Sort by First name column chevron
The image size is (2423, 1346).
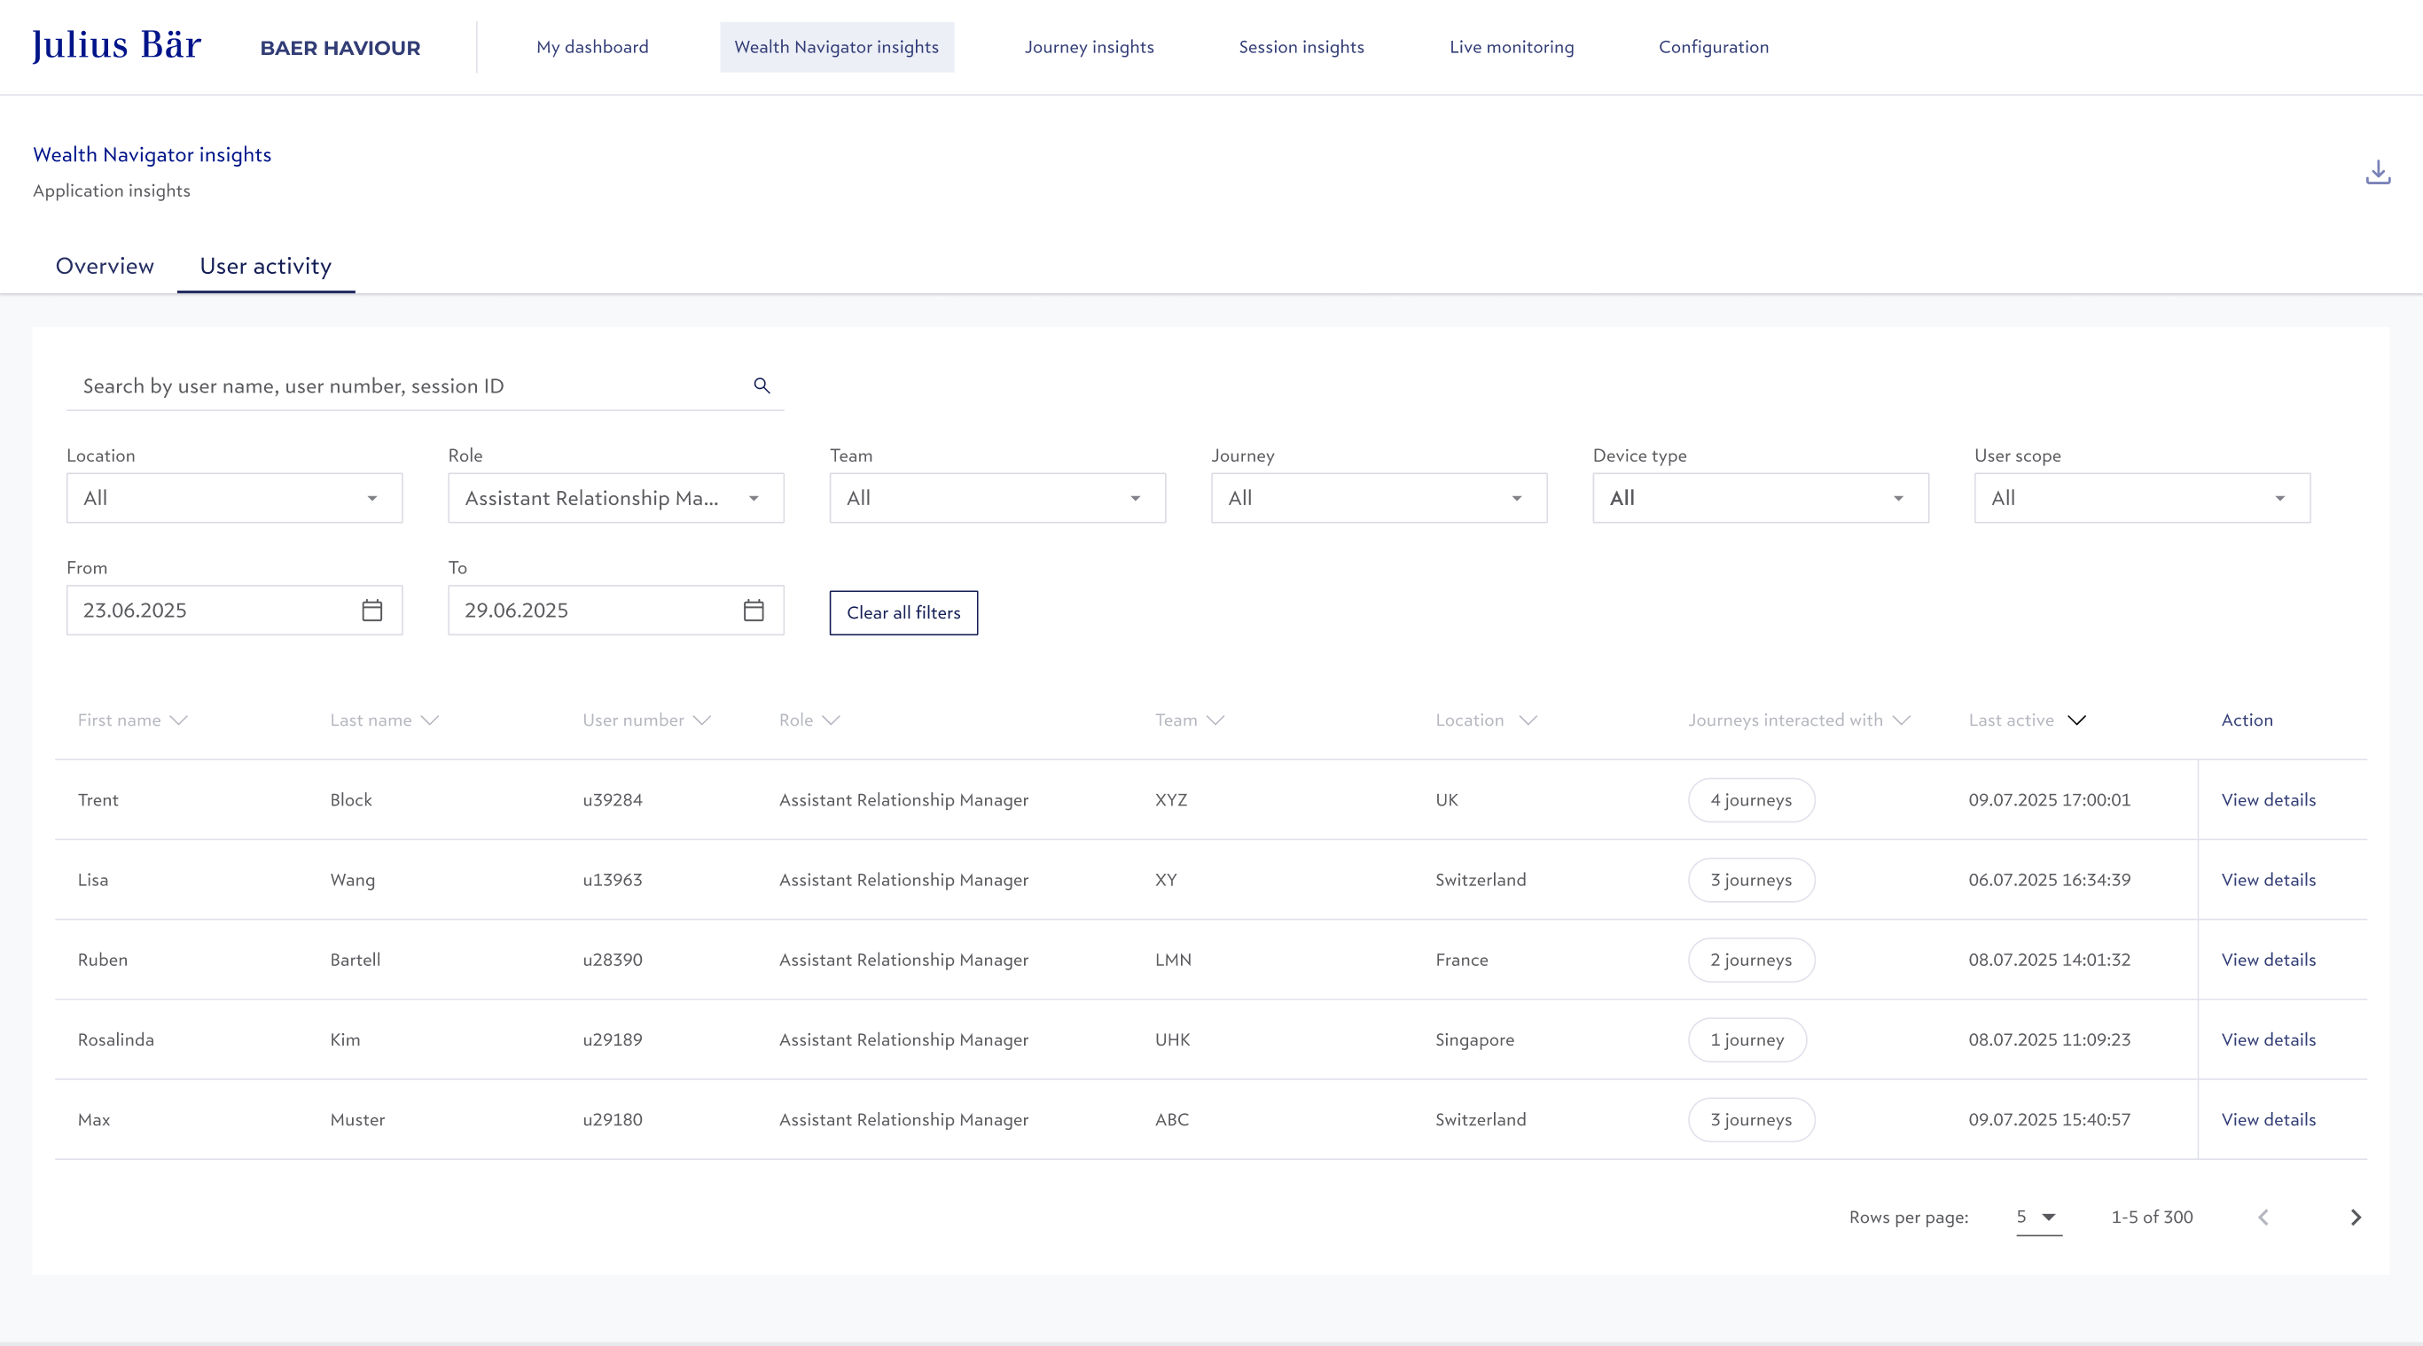[x=179, y=720]
